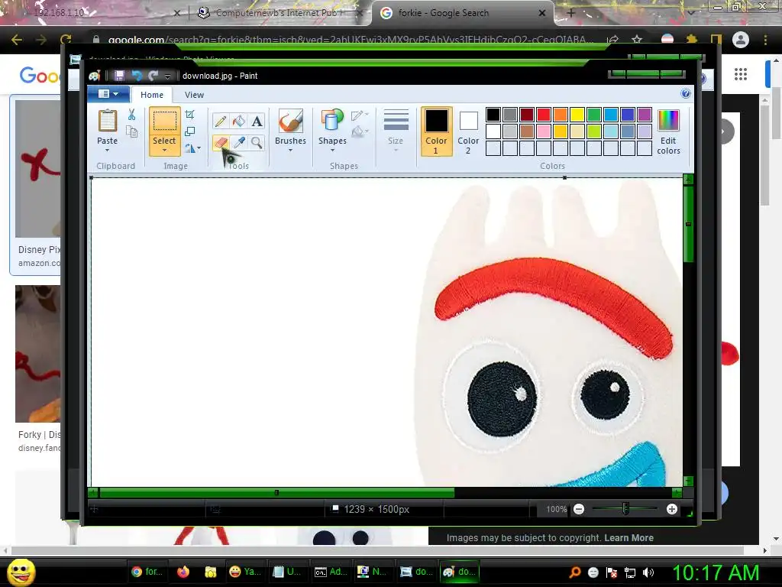Click the Crop icon in Image group

pyautogui.click(x=189, y=115)
